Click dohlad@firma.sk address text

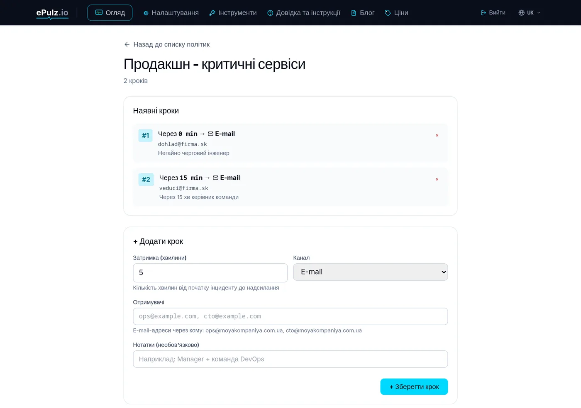click(x=182, y=144)
